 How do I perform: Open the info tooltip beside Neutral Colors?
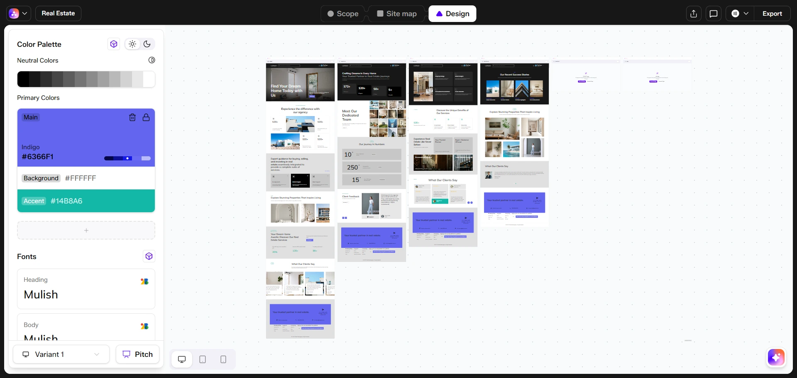[x=151, y=60]
